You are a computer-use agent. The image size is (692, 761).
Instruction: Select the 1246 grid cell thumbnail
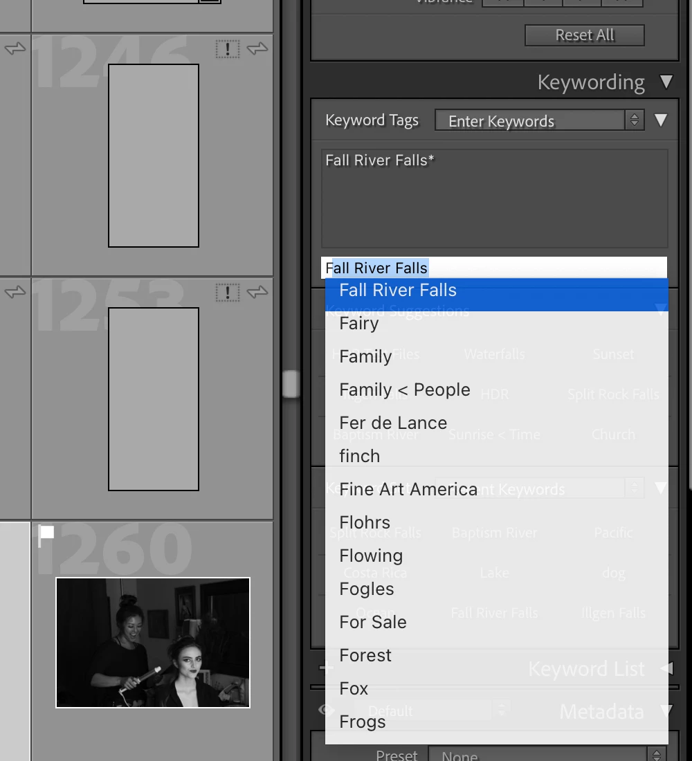[x=154, y=156]
